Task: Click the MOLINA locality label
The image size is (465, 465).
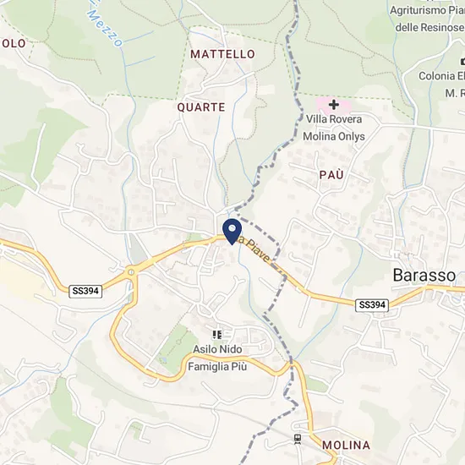Action: click(x=346, y=445)
